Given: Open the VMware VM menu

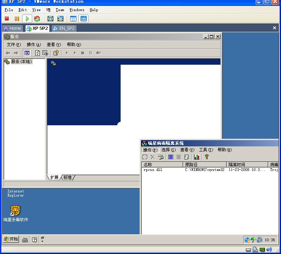Looking at the screenshot, I should pos(48,10).
